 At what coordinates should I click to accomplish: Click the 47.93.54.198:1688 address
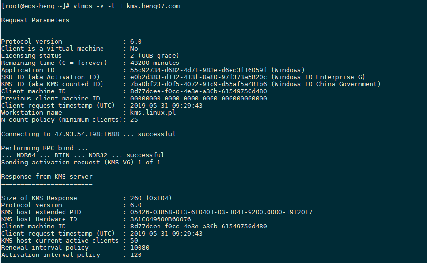(87, 134)
